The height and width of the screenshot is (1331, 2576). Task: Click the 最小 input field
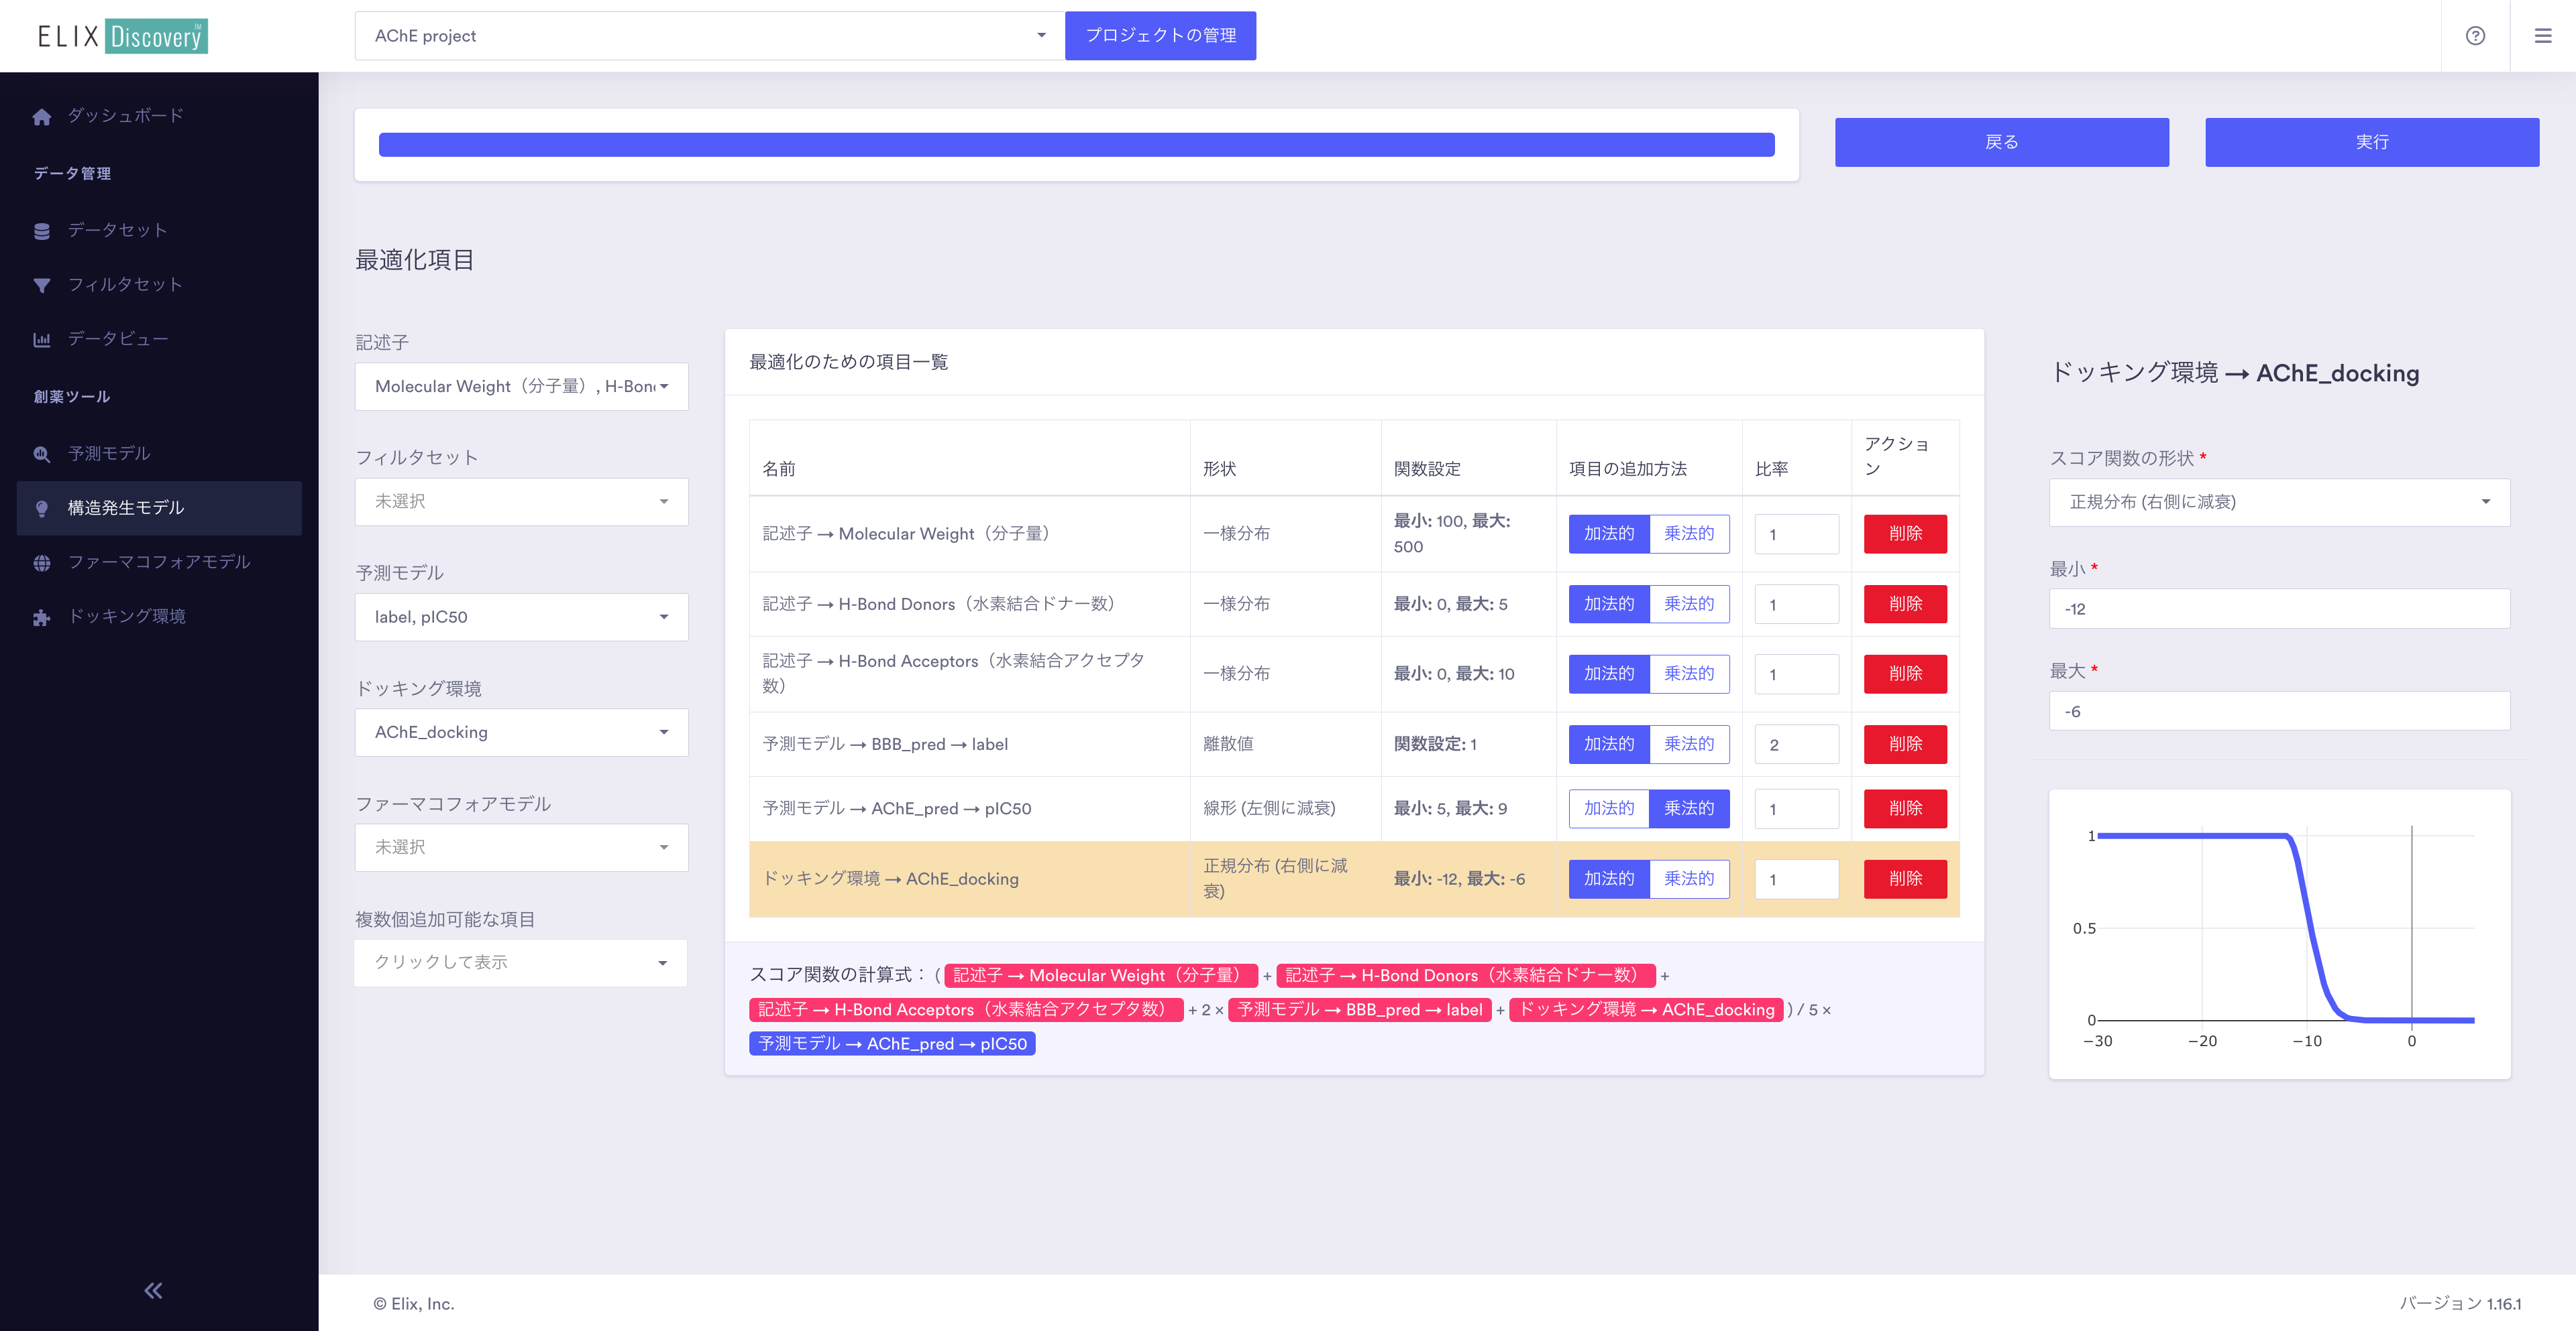tap(2279, 610)
